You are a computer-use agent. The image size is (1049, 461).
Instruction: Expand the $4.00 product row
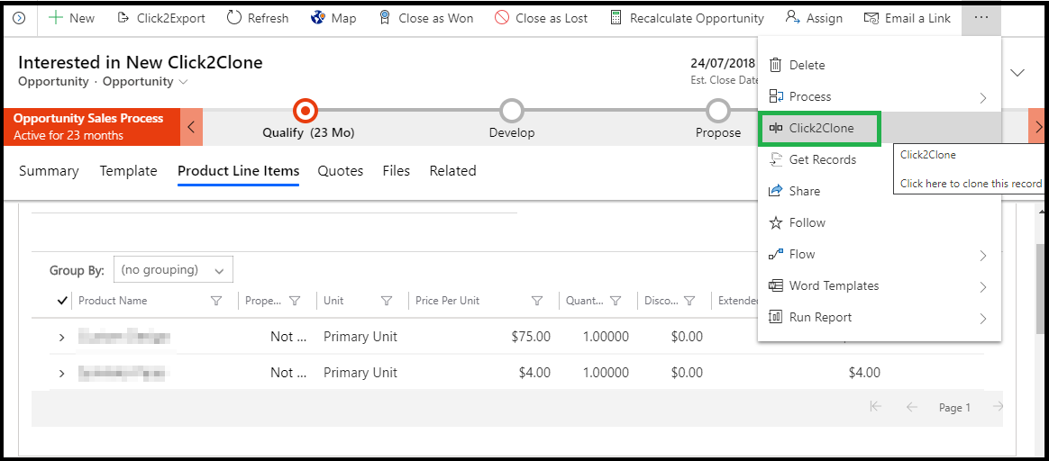point(61,373)
